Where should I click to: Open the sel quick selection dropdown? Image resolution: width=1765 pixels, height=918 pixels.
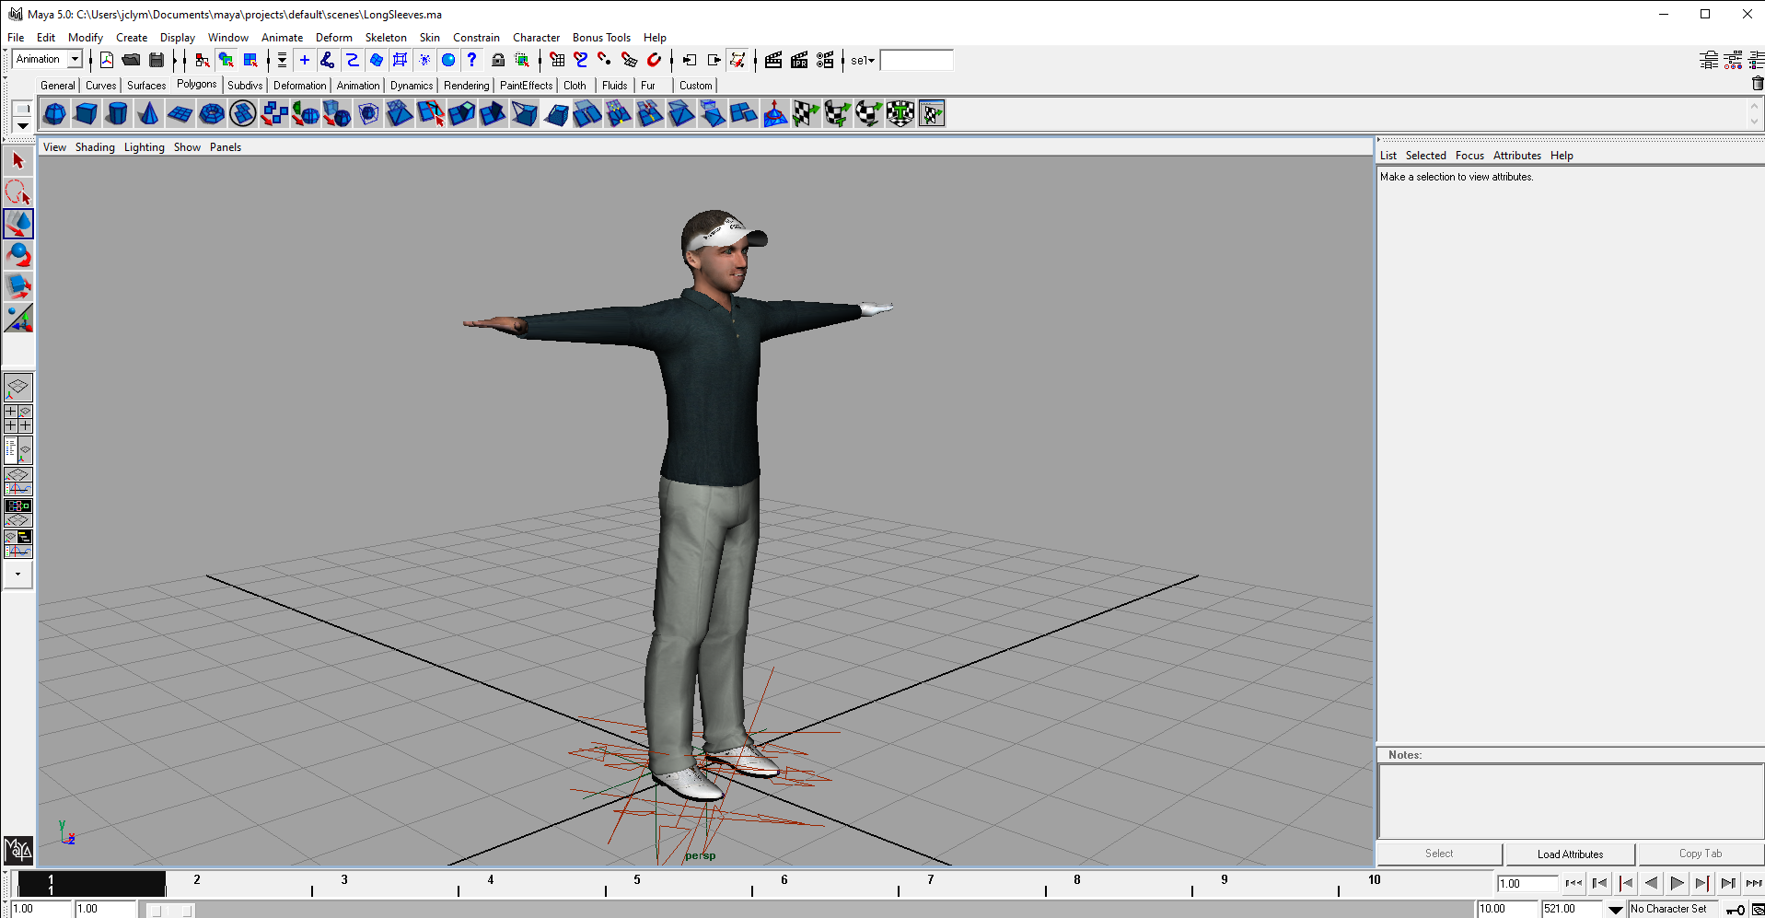click(x=863, y=61)
